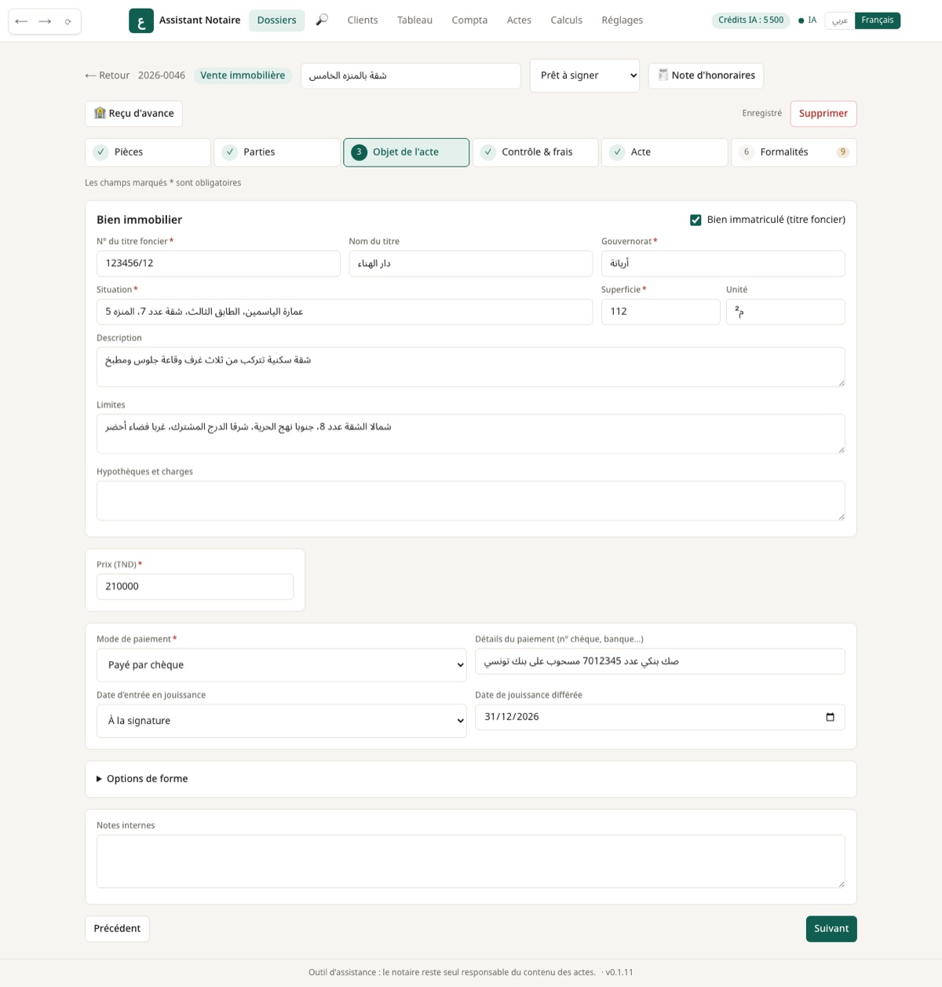Open the Calculs page
This screenshot has width=942, height=987.
[x=567, y=20]
